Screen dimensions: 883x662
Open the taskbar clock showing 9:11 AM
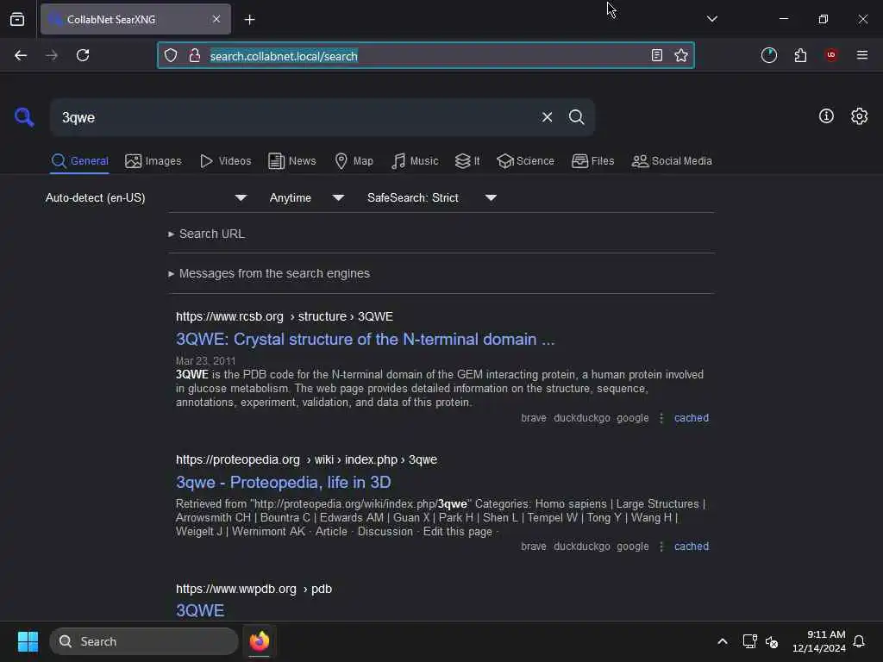pos(819,641)
